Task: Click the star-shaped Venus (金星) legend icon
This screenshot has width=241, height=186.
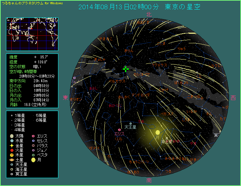Action: [x=12, y=145]
